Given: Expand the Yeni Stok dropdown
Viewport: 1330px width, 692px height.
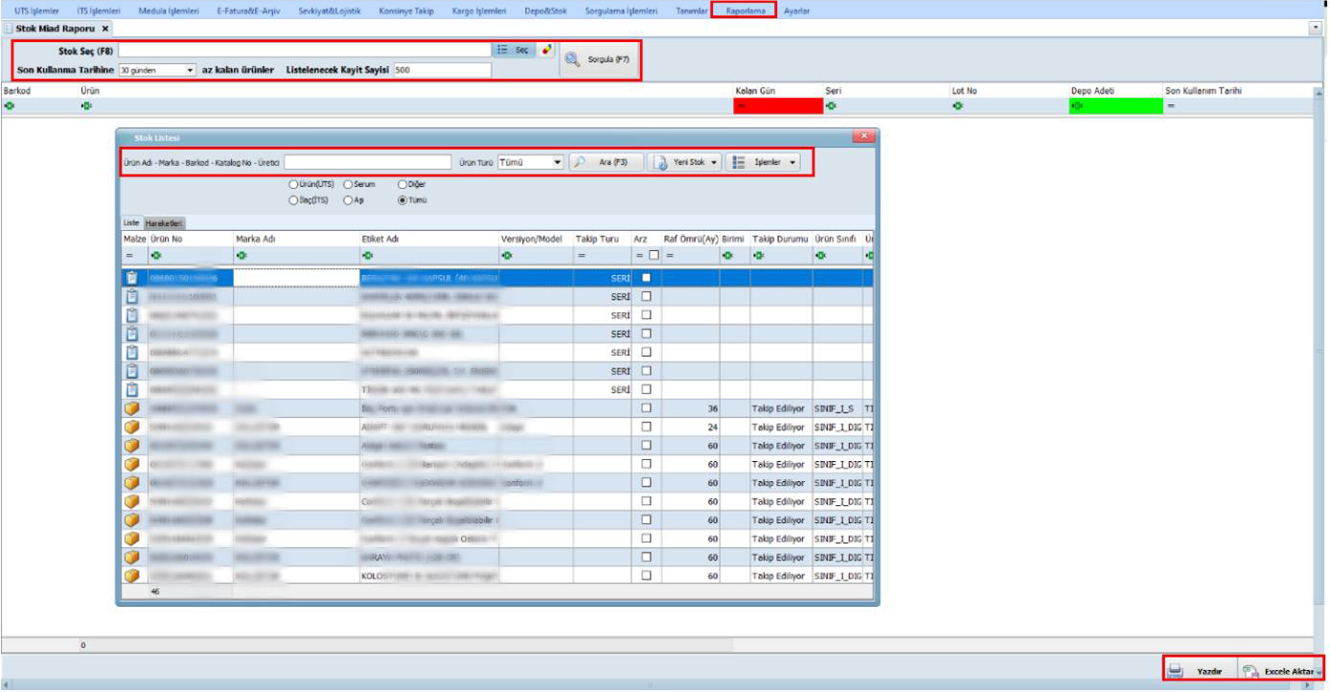Looking at the screenshot, I should click(685, 163).
